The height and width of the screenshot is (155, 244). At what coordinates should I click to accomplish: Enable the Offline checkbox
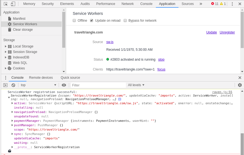click(x=74, y=21)
